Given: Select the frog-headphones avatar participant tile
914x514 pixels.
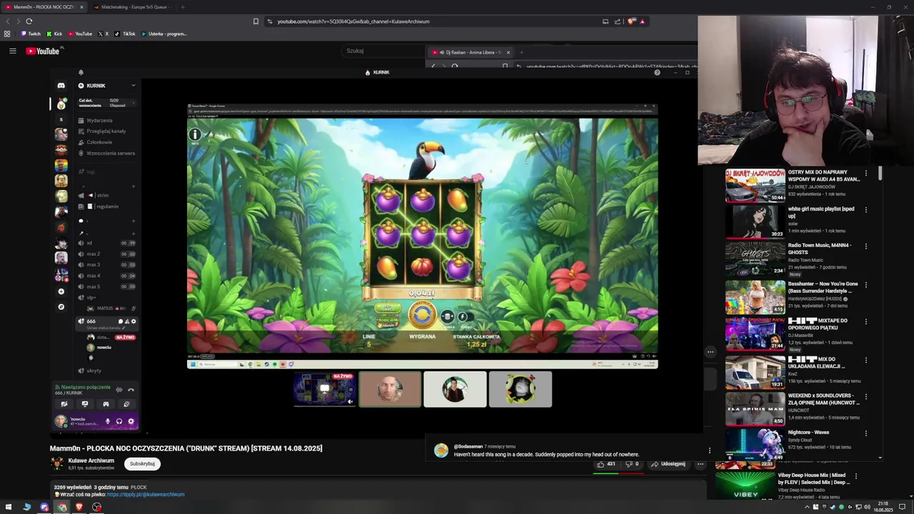Looking at the screenshot, I should point(520,389).
